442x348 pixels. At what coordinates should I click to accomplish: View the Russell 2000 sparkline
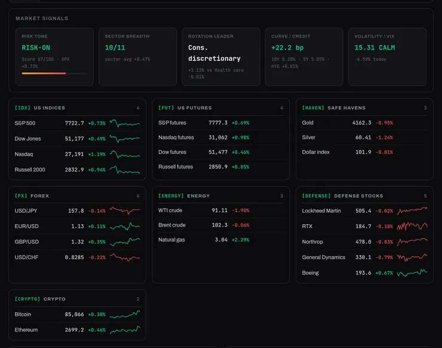pos(125,170)
